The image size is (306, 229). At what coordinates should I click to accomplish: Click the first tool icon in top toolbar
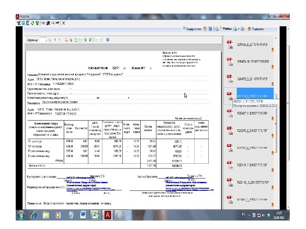(x=19, y=23)
